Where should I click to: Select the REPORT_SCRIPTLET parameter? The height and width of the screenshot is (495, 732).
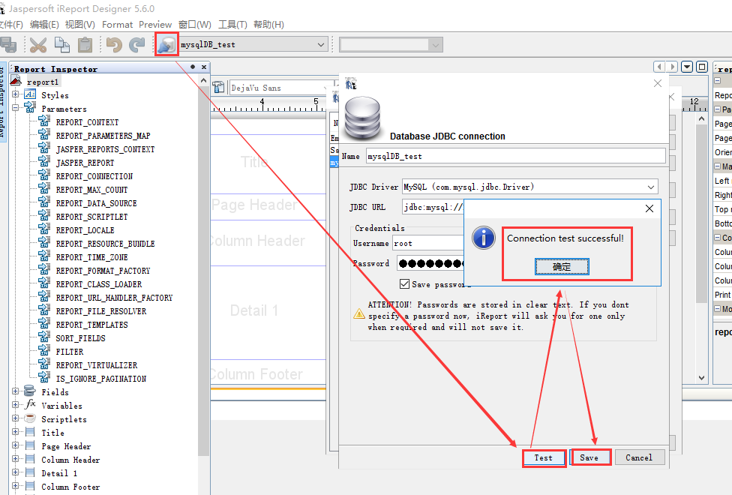point(92,217)
